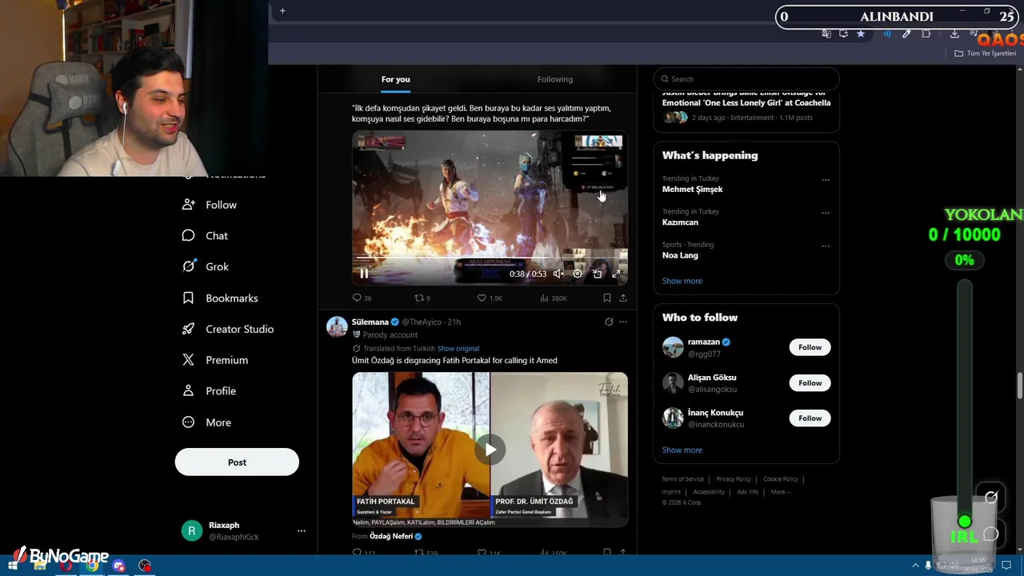Viewport: 1024px width, 576px height.
Task: Open the Cookie Policy footer link
Action: pos(781,479)
